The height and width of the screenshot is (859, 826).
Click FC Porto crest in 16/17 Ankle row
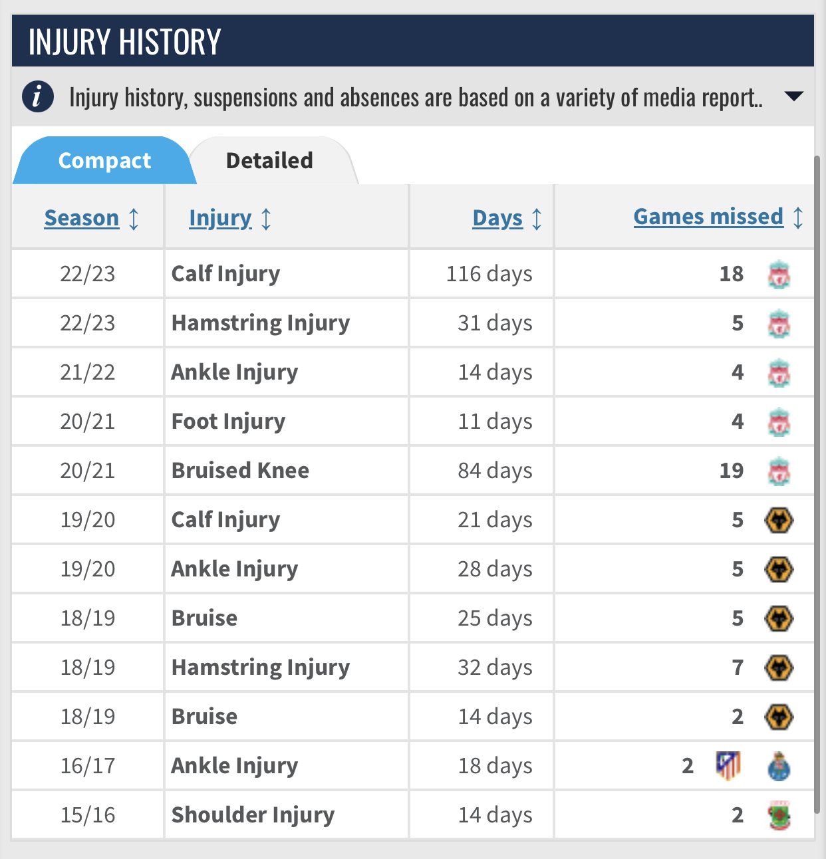[x=779, y=767]
